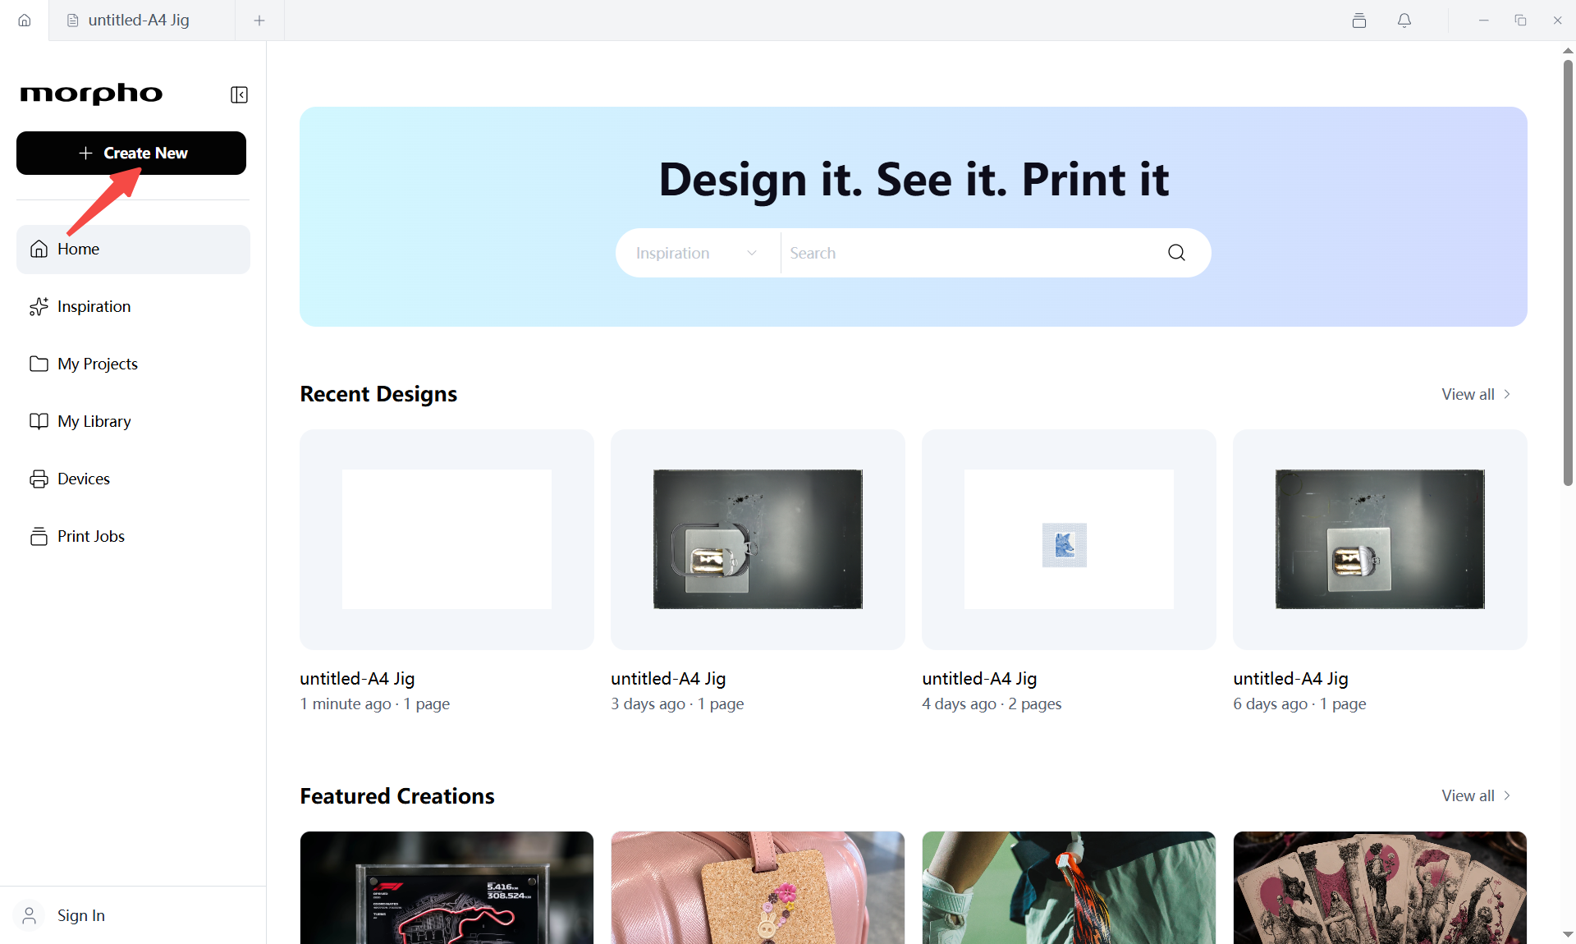Add a new tab with the plus icon

pyautogui.click(x=259, y=21)
